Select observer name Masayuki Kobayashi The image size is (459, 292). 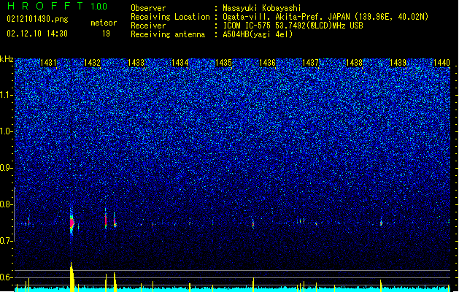(x=262, y=8)
